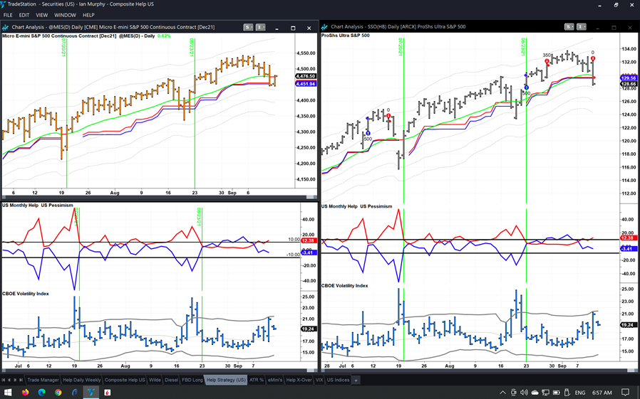
Task: Open the VIEW menu
Action: click(42, 15)
